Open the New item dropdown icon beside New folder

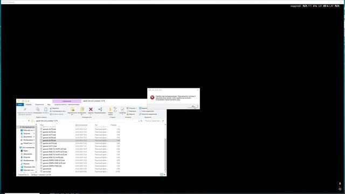click(115, 108)
